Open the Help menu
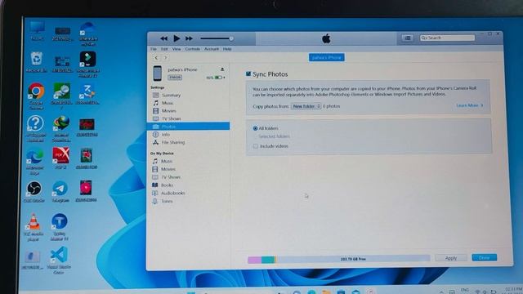This screenshot has width=523, height=294. 227,49
